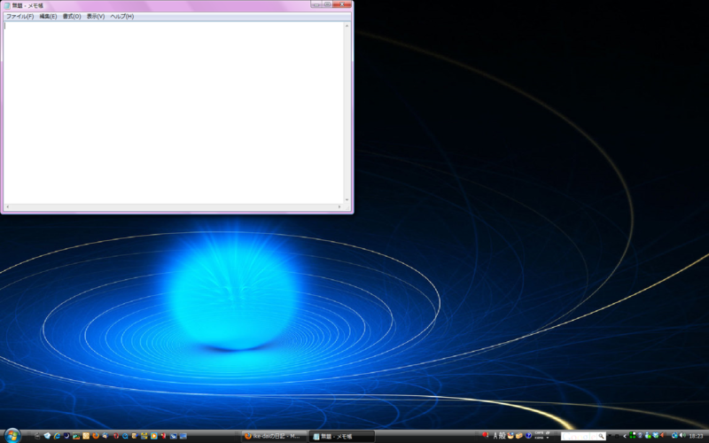Close the Notepad window
Viewport: 709px width, 443px height.
[342, 4]
